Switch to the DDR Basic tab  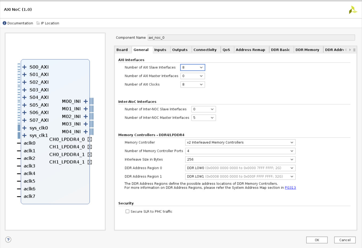pyautogui.click(x=280, y=50)
